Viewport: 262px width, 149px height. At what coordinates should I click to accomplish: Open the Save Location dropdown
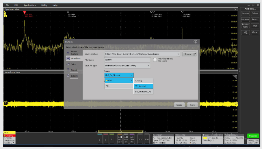[x=179, y=54]
